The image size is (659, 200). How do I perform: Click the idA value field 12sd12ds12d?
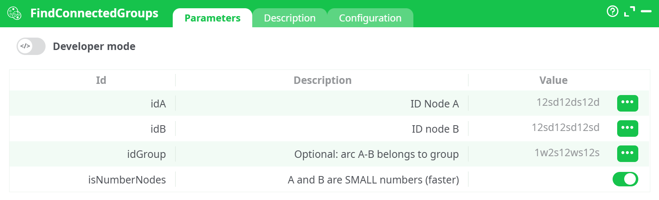click(567, 102)
